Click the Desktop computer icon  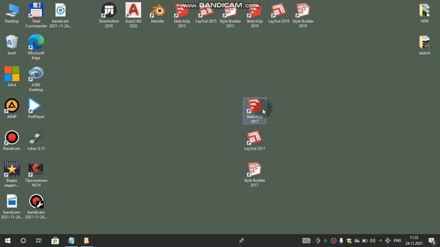coord(12,14)
